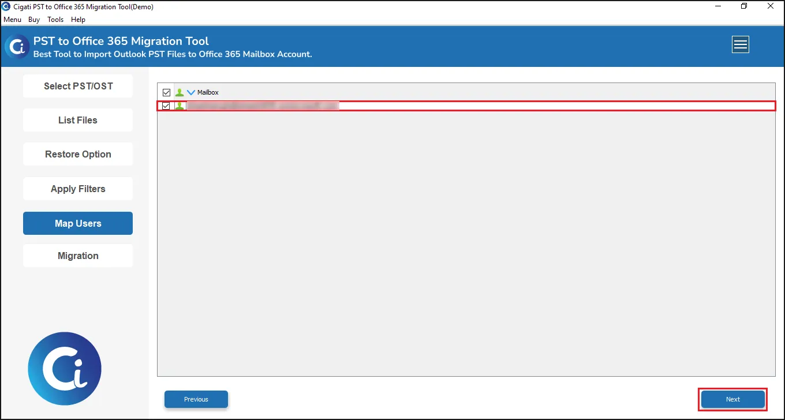
Task: Collapse the Mailbox tree chevron
Action: [x=191, y=92]
